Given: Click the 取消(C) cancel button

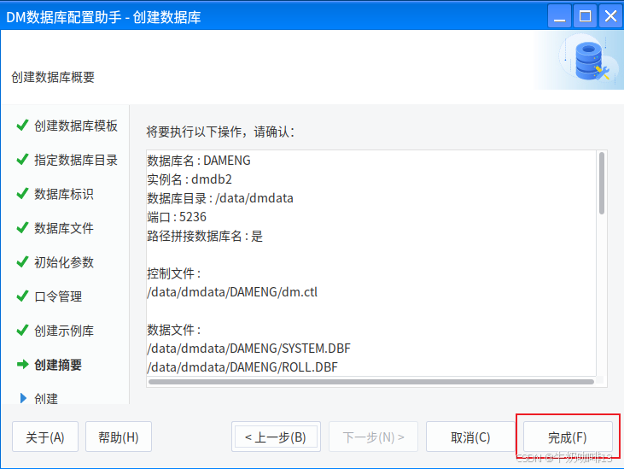Looking at the screenshot, I should pos(470,437).
